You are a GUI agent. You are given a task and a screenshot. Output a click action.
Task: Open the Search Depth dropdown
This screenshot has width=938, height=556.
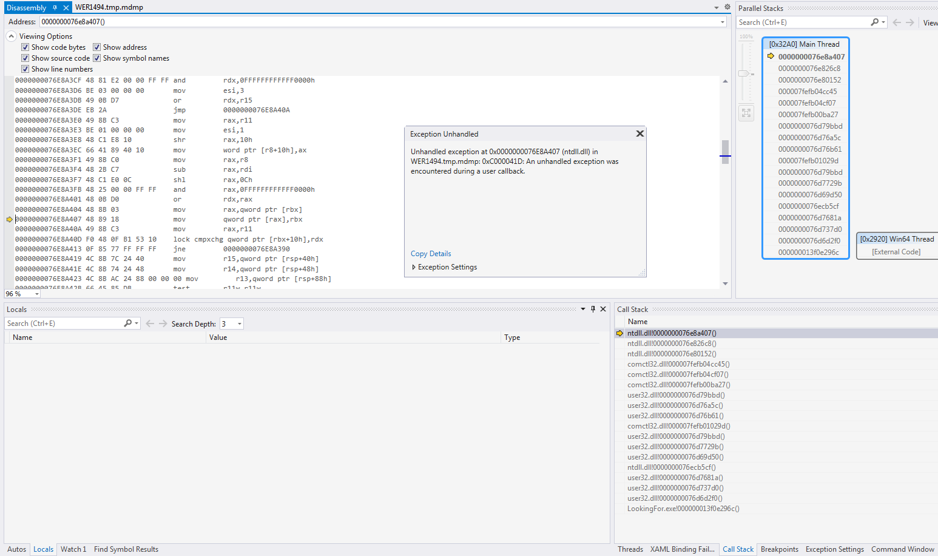[x=240, y=324]
